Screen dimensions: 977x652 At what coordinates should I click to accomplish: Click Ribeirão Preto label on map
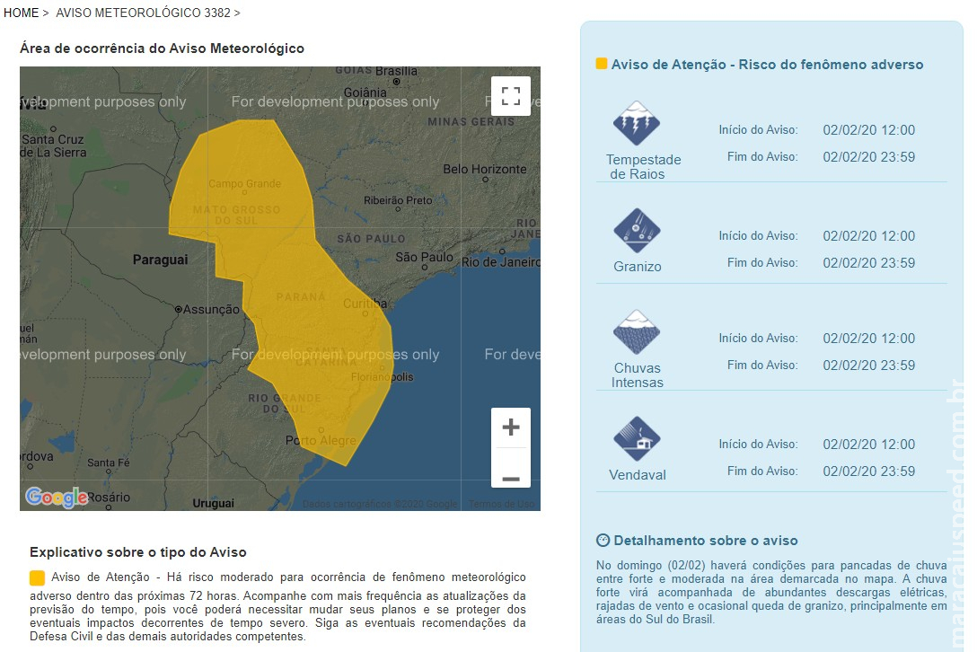tap(398, 200)
